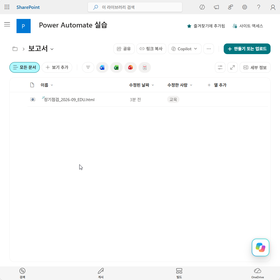Image resolution: width=280 pixels, height=280 pixels.
Task: Focus the library search box
Action: (x=135, y=7)
